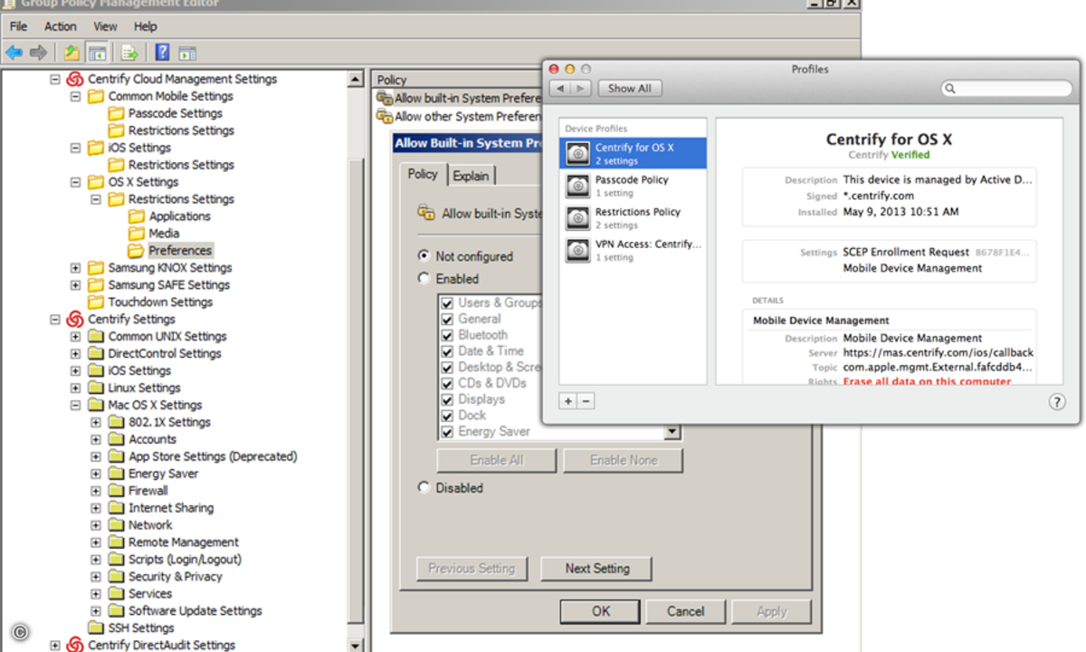Select the Enabled radio button
Viewport: 1086px width, 652px height.
coord(424,279)
